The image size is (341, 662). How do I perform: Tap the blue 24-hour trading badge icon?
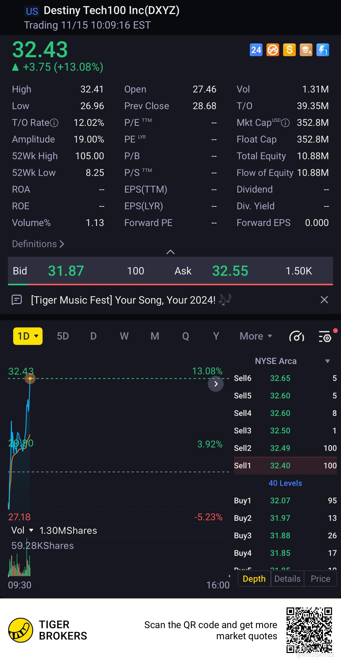pos(256,50)
